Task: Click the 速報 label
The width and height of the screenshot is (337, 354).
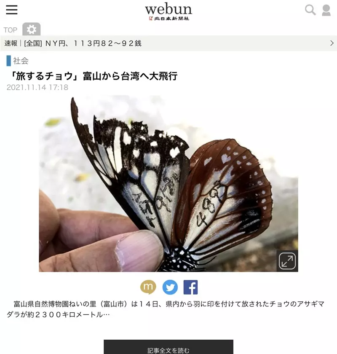Action: pos(11,43)
